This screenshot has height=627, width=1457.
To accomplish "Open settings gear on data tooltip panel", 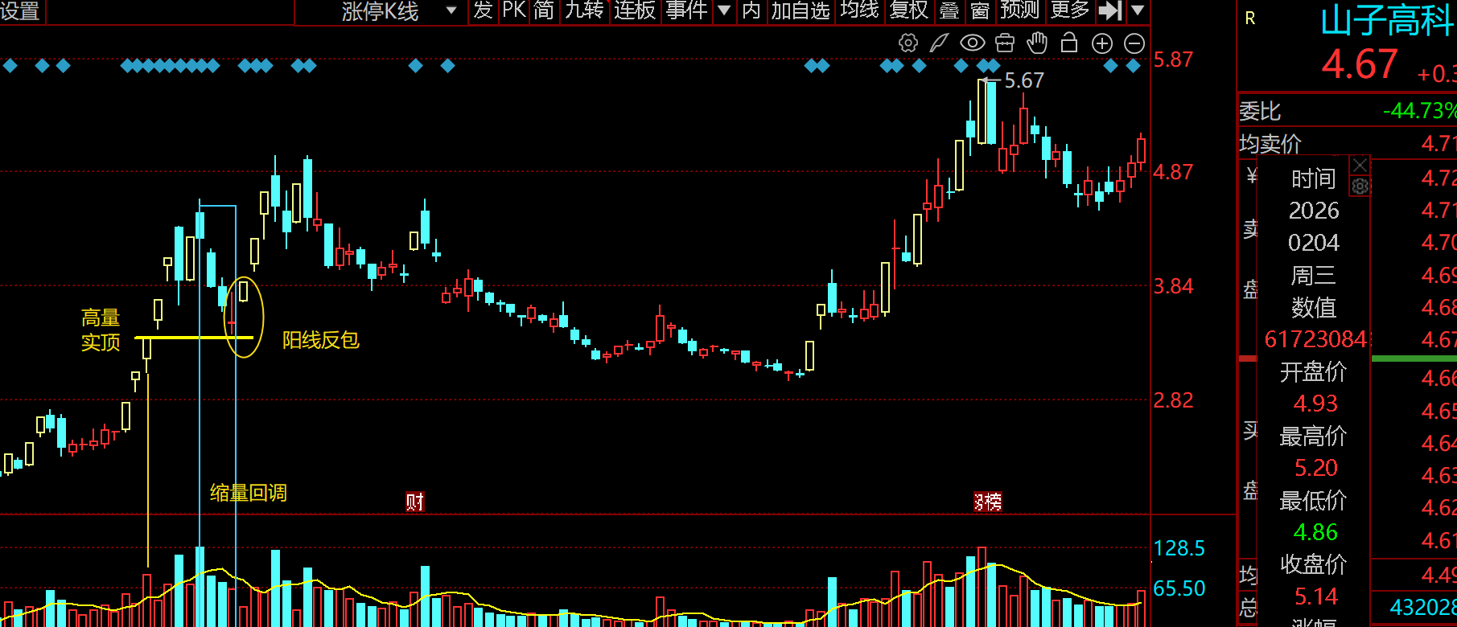I will (1360, 186).
